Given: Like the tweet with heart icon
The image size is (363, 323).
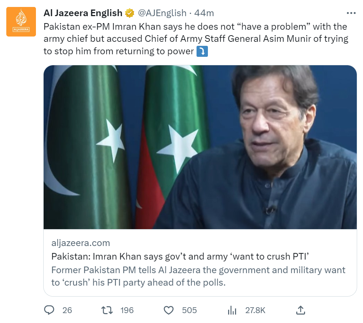Looking at the screenshot, I should point(169,310).
